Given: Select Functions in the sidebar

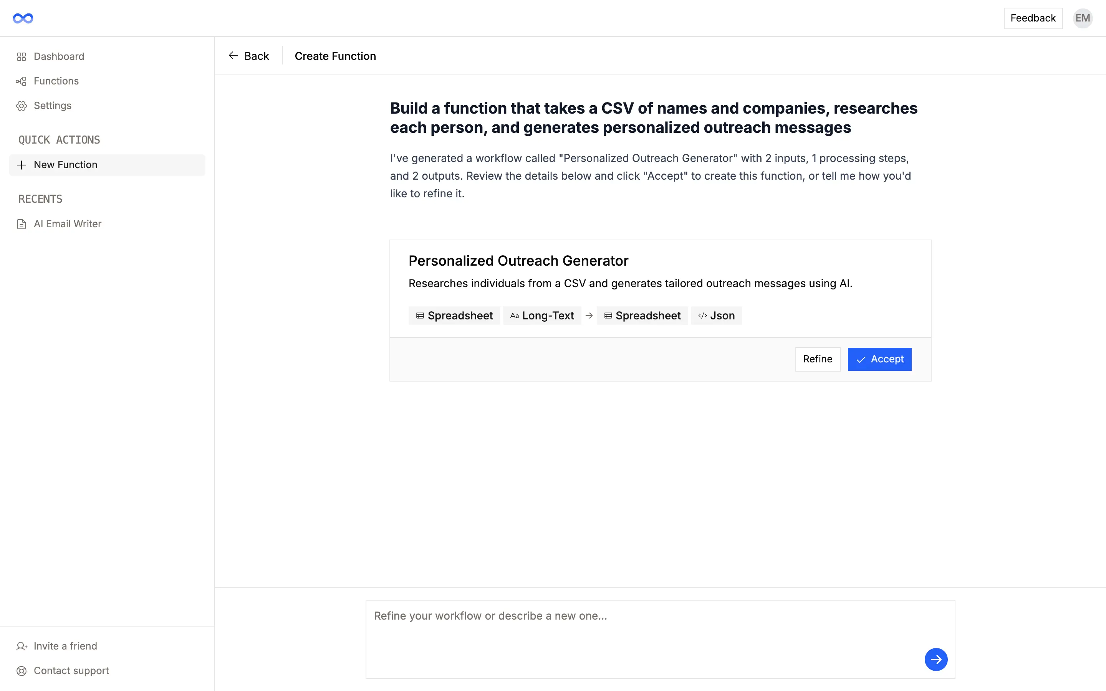Looking at the screenshot, I should (56, 81).
